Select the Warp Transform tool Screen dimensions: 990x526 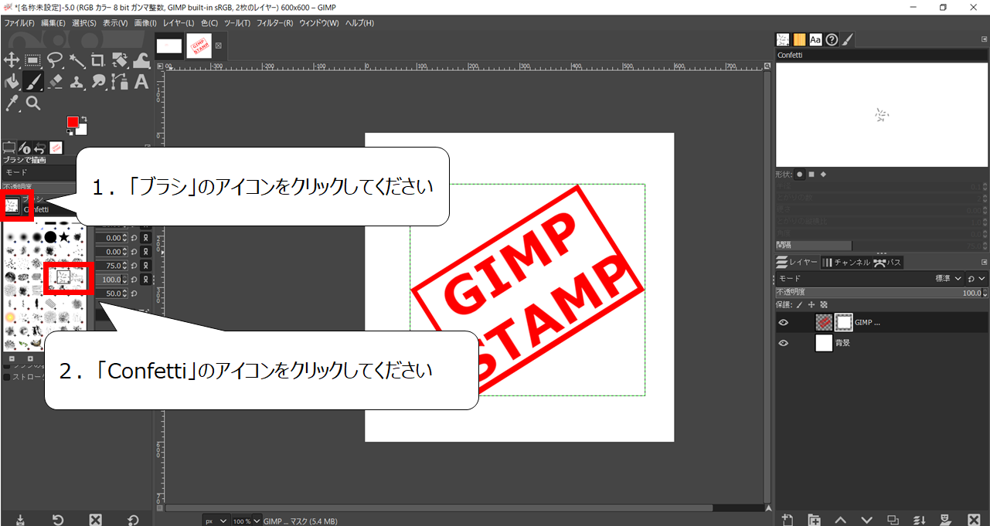click(x=141, y=60)
